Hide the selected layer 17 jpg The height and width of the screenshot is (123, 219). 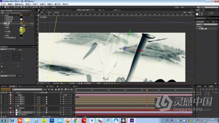1,112
